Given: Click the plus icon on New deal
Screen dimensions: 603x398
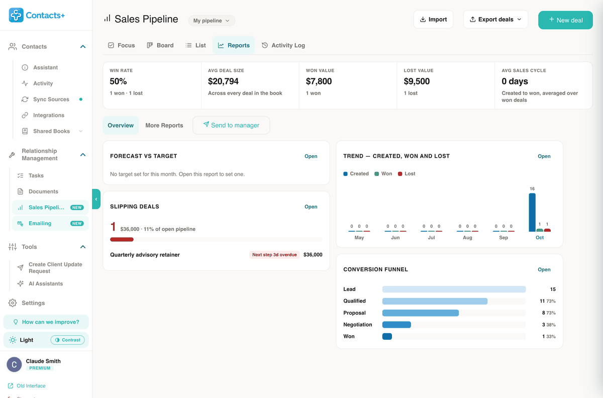Looking at the screenshot, I should [551, 20].
